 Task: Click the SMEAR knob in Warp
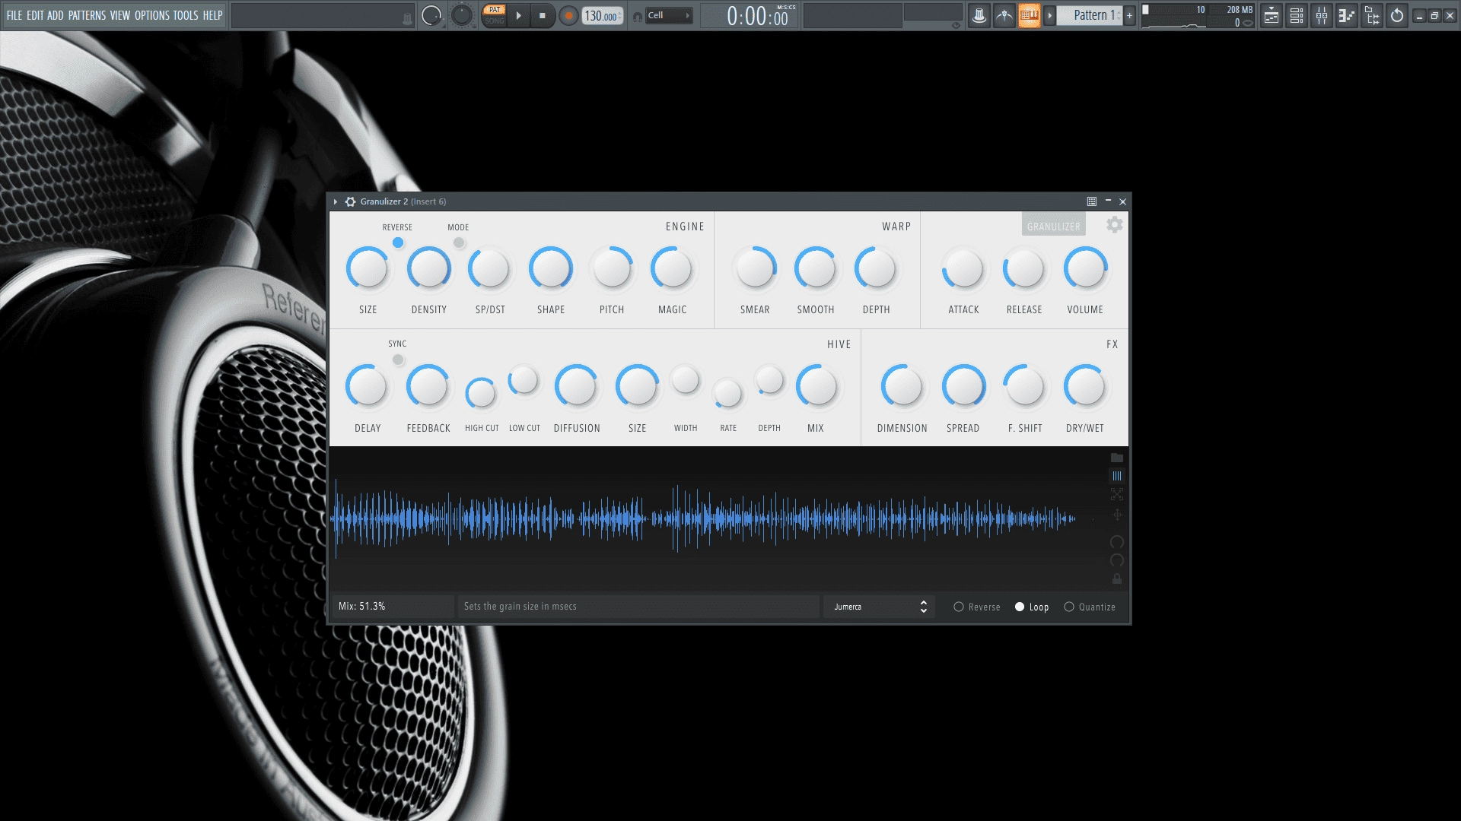[x=755, y=268]
